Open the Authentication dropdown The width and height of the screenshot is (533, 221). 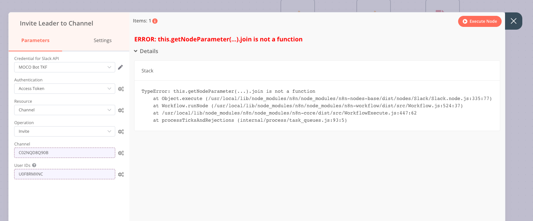65,88
